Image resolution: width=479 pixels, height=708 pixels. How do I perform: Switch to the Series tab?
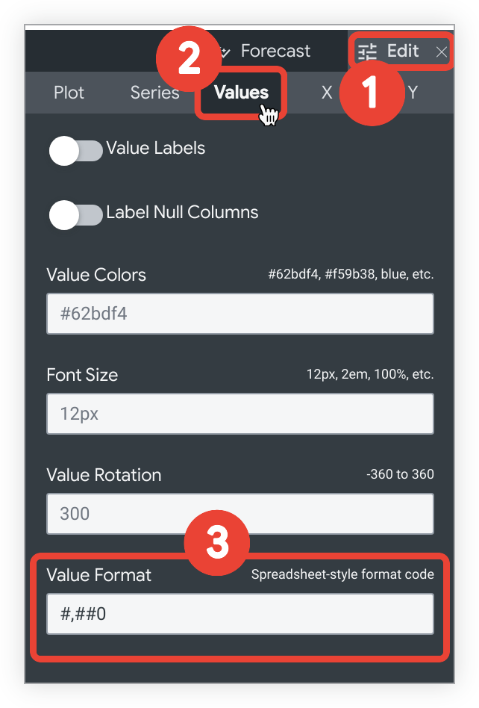[x=154, y=93]
